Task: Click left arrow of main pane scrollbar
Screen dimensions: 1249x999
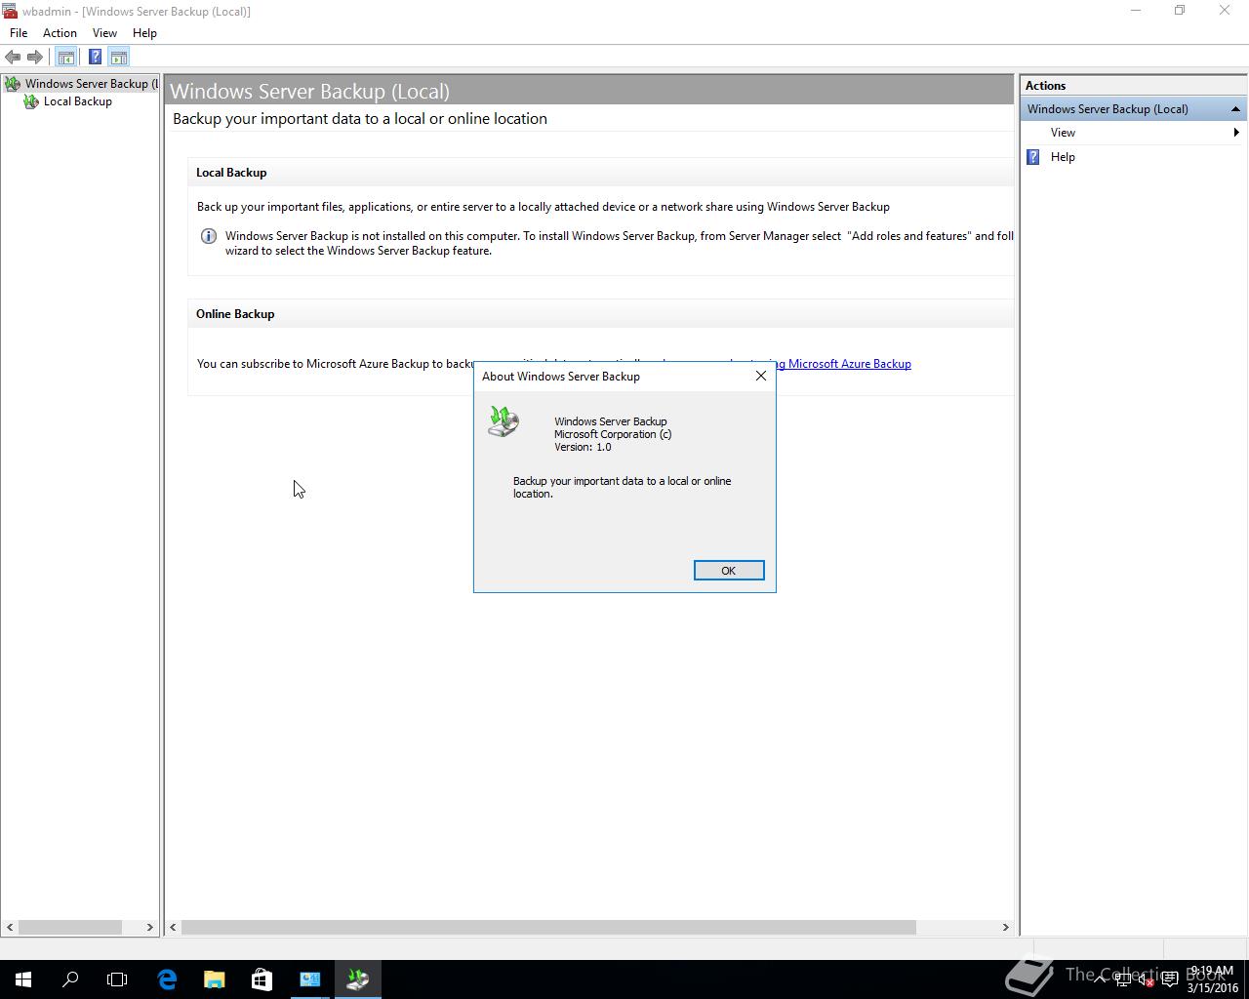Action: click(173, 927)
